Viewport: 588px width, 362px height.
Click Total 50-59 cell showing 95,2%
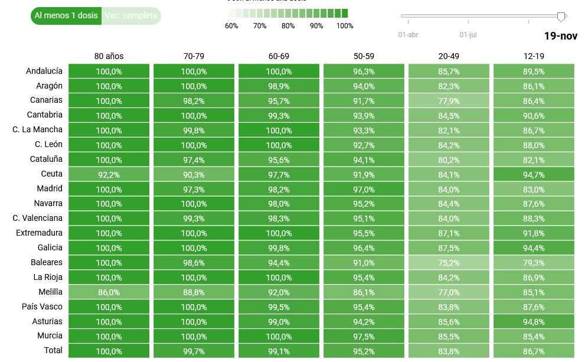coord(364,351)
